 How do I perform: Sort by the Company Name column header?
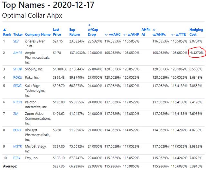[38, 34]
